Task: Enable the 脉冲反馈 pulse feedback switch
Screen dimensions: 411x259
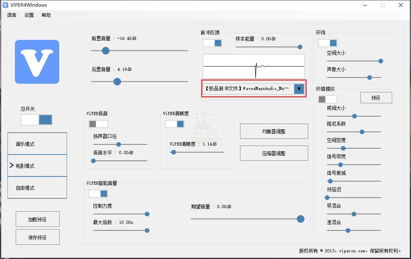Action: point(212,44)
